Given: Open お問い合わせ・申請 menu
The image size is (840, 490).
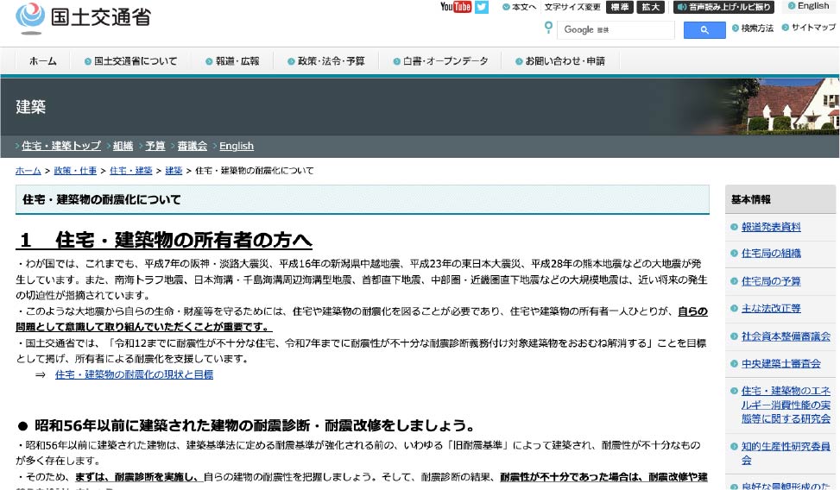Looking at the screenshot, I should point(560,61).
